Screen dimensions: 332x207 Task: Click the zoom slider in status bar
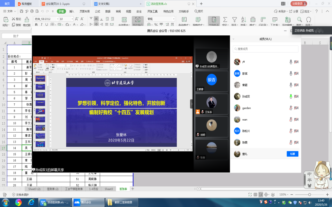coord(310,195)
